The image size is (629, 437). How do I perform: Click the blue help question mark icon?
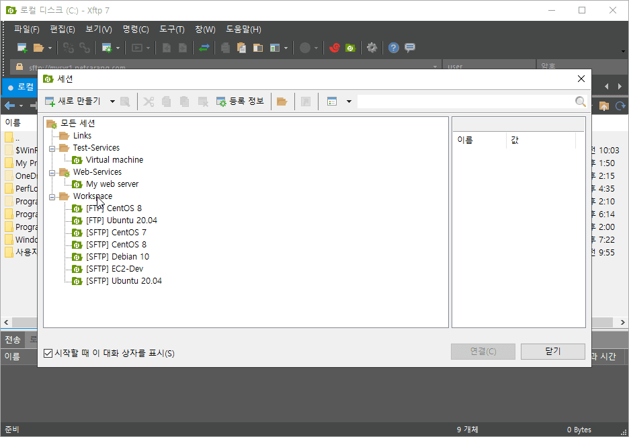click(394, 48)
